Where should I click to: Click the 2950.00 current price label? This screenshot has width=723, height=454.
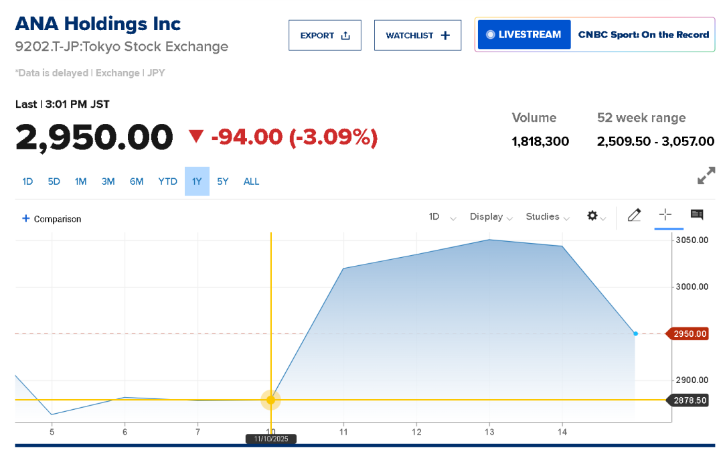tap(689, 333)
